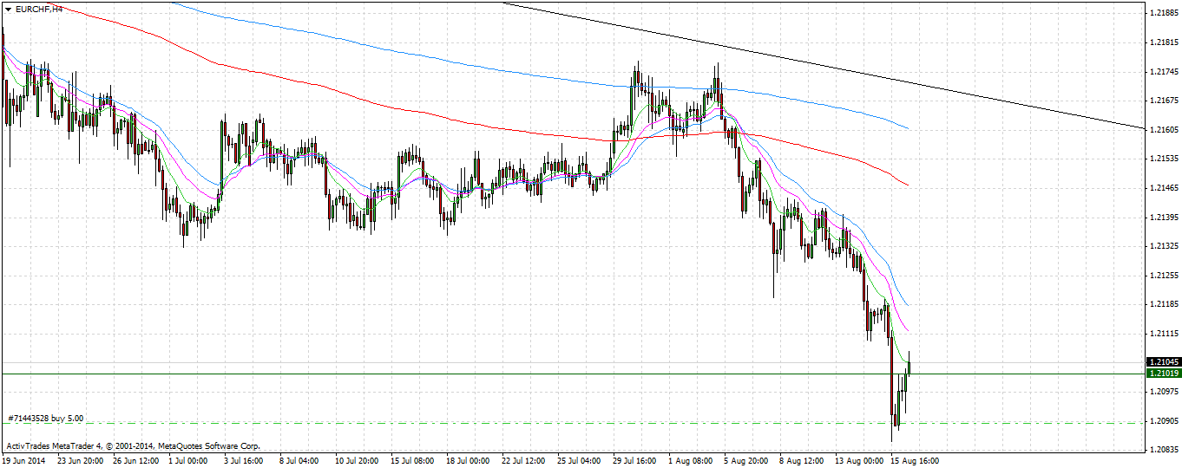Click the 1.21535 price scale label
The height and width of the screenshot is (468, 1182).
[1163, 159]
